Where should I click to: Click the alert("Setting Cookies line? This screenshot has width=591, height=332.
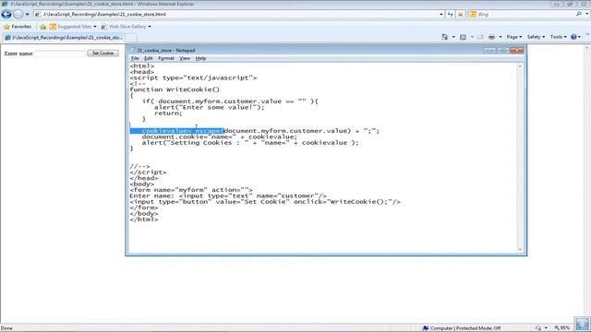(x=250, y=143)
